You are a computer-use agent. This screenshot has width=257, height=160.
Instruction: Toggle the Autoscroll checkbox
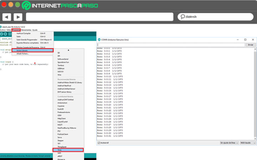(x=99, y=143)
